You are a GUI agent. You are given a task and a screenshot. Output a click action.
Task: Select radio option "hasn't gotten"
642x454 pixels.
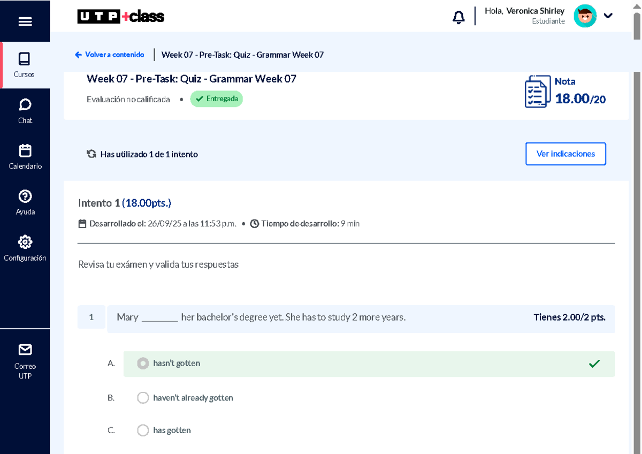point(143,364)
